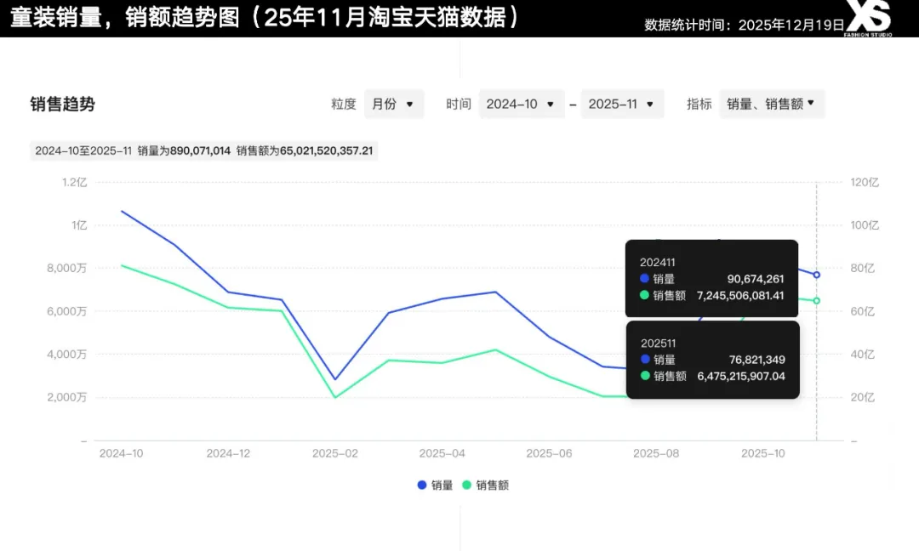Click the 销售趋势 section heading

click(x=63, y=105)
